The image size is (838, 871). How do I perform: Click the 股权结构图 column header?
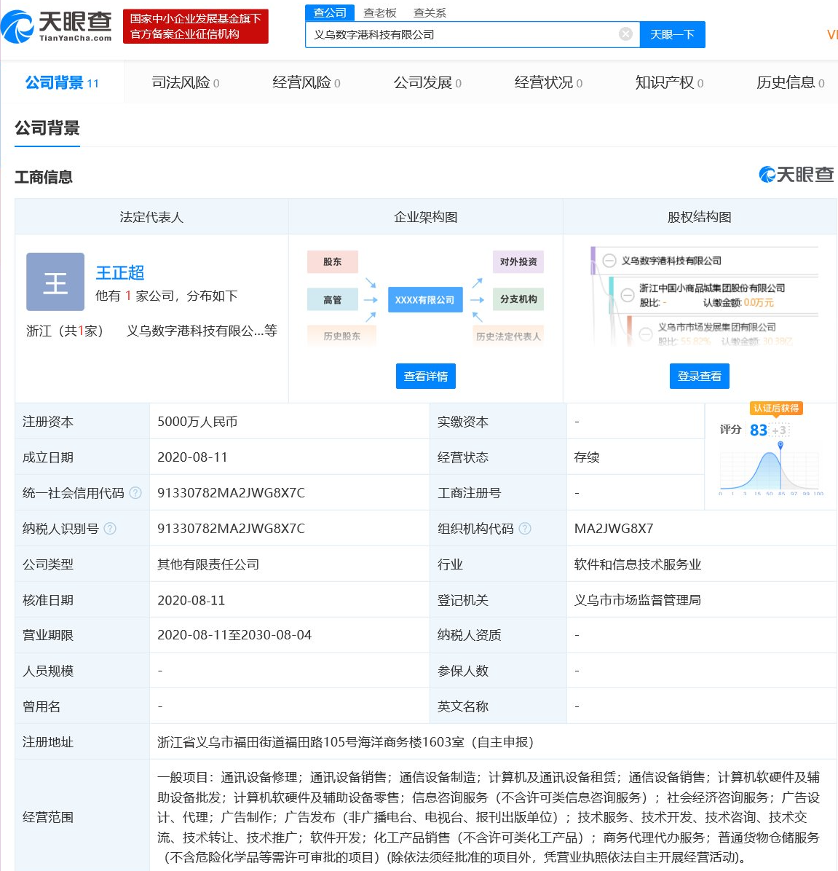700,216
